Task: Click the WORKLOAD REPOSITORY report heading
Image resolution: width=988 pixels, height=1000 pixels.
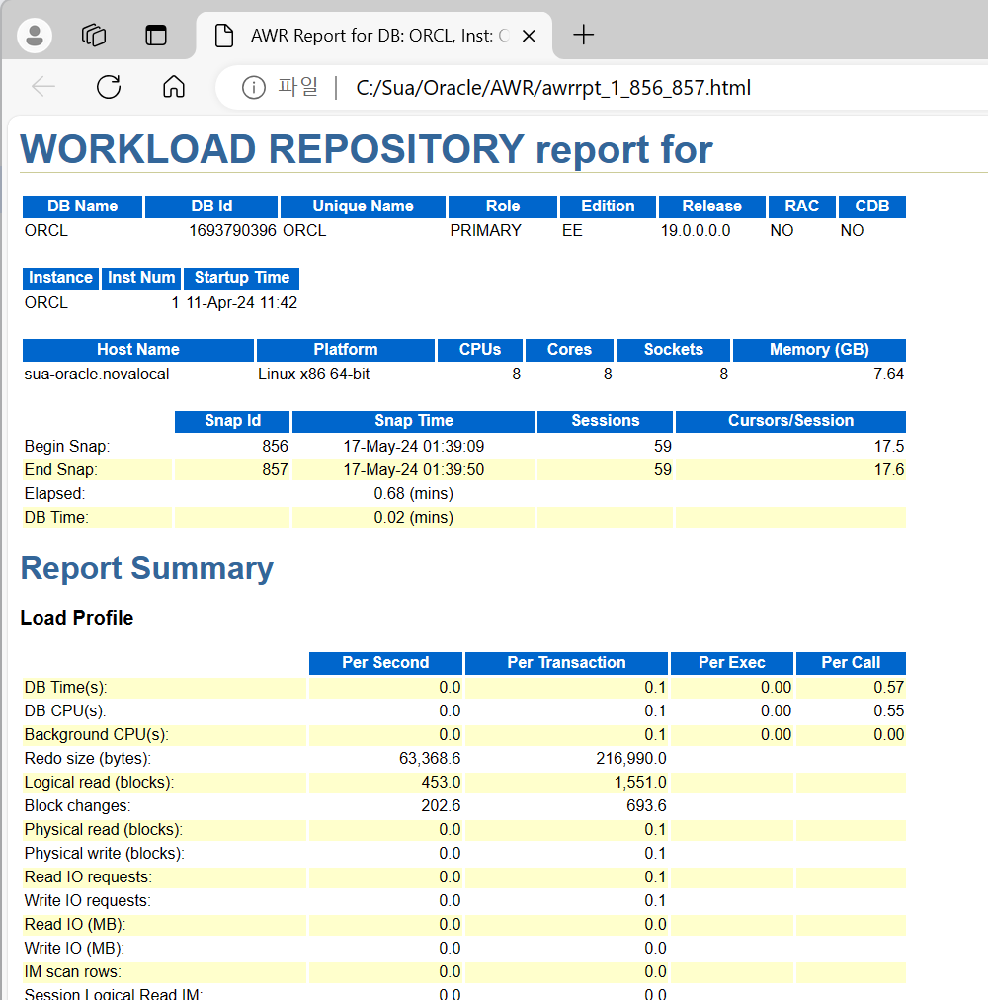Action: [367, 149]
